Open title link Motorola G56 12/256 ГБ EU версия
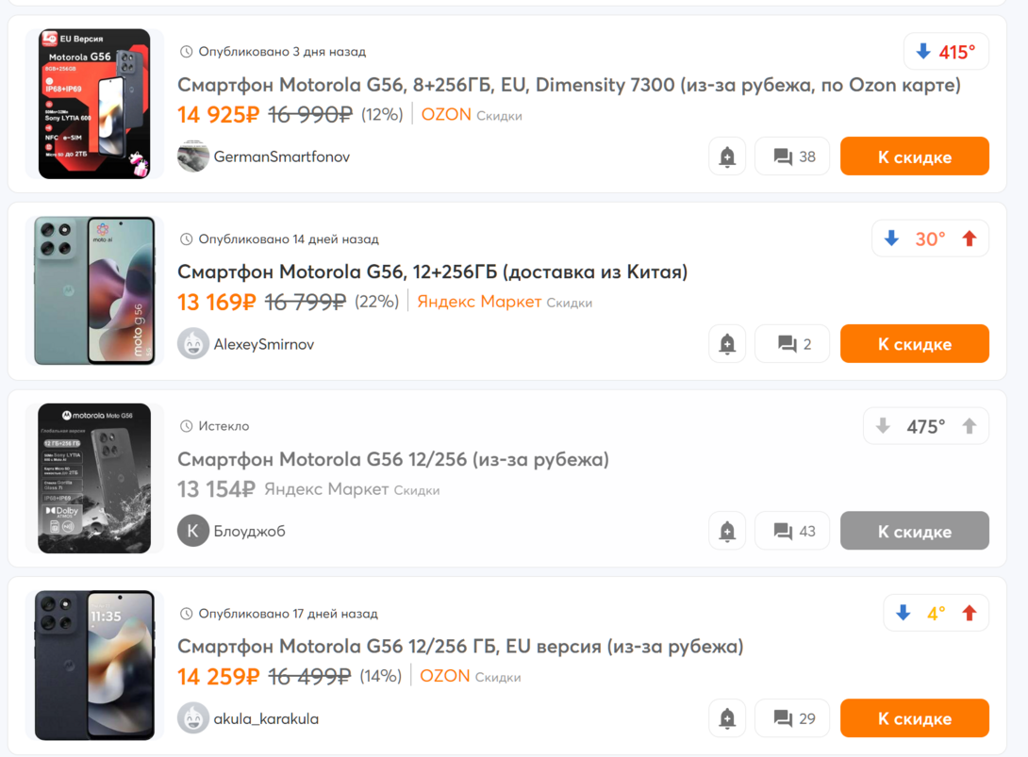This screenshot has width=1028, height=757. [460, 647]
